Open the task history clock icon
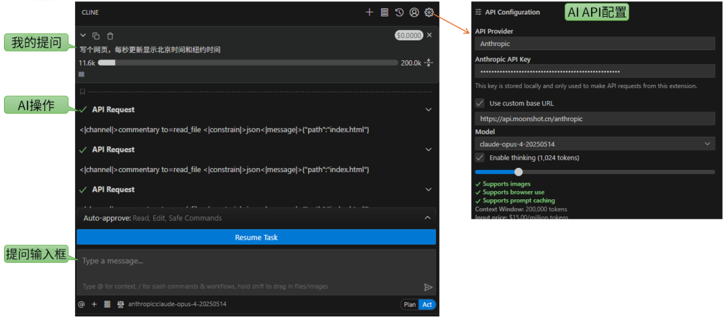Screen dimensions: 723x319 point(399,13)
